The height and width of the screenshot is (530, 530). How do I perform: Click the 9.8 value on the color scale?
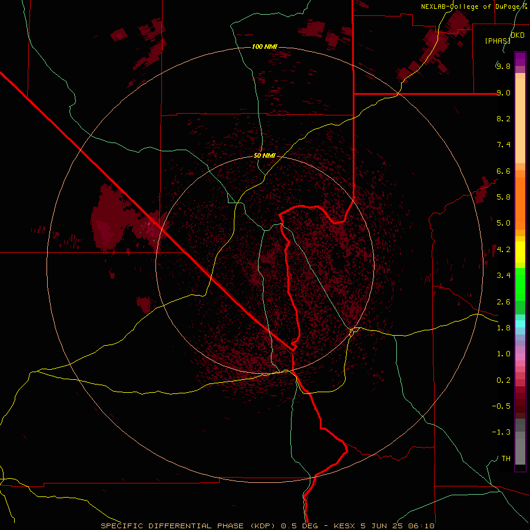click(503, 66)
